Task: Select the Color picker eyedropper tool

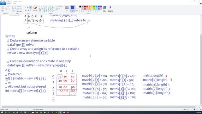Action: (28, 10)
